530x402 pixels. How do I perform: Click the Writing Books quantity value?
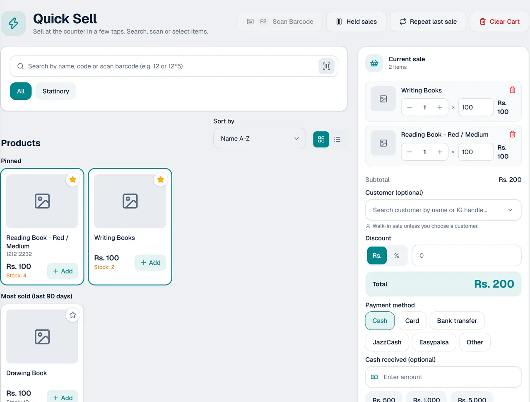424,107
